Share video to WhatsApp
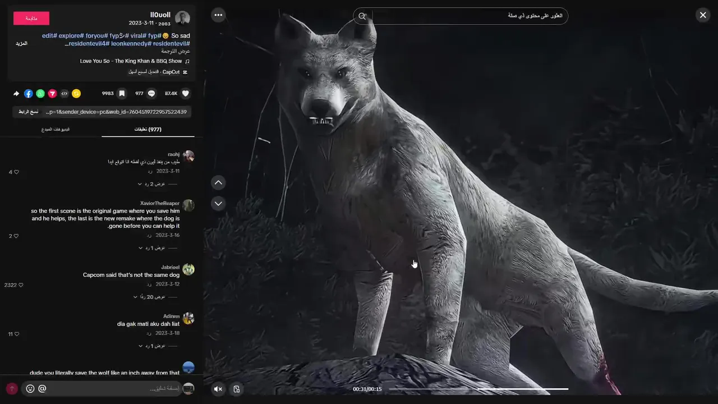This screenshot has width=718, height=404. click(x=40, y=94)
